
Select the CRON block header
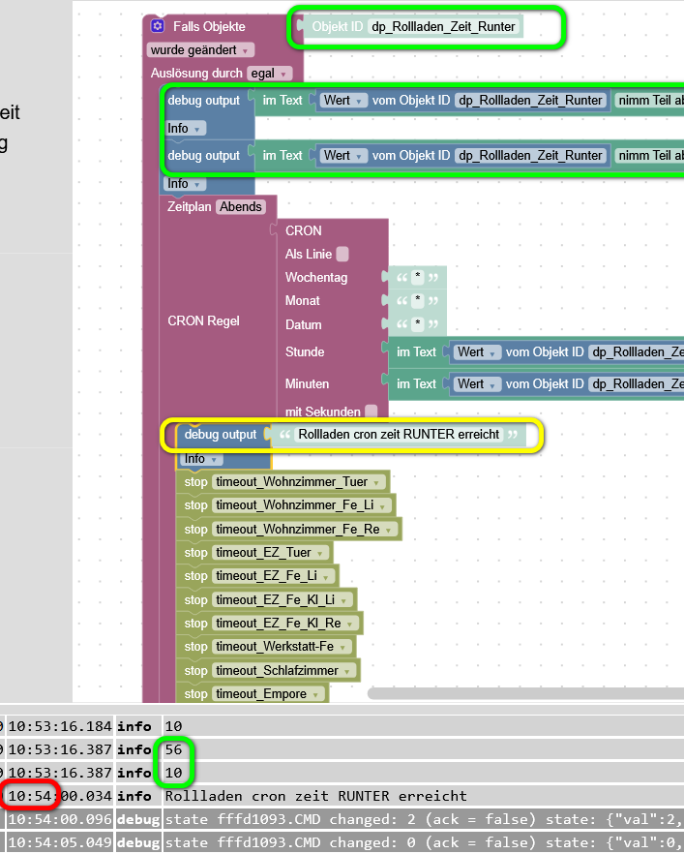(303, 230)
